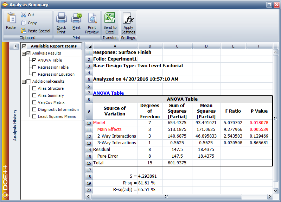Click the DOE++ badge at the sidebar bottom
Viewport: 281px width, 202px height.
pos(5,195)
